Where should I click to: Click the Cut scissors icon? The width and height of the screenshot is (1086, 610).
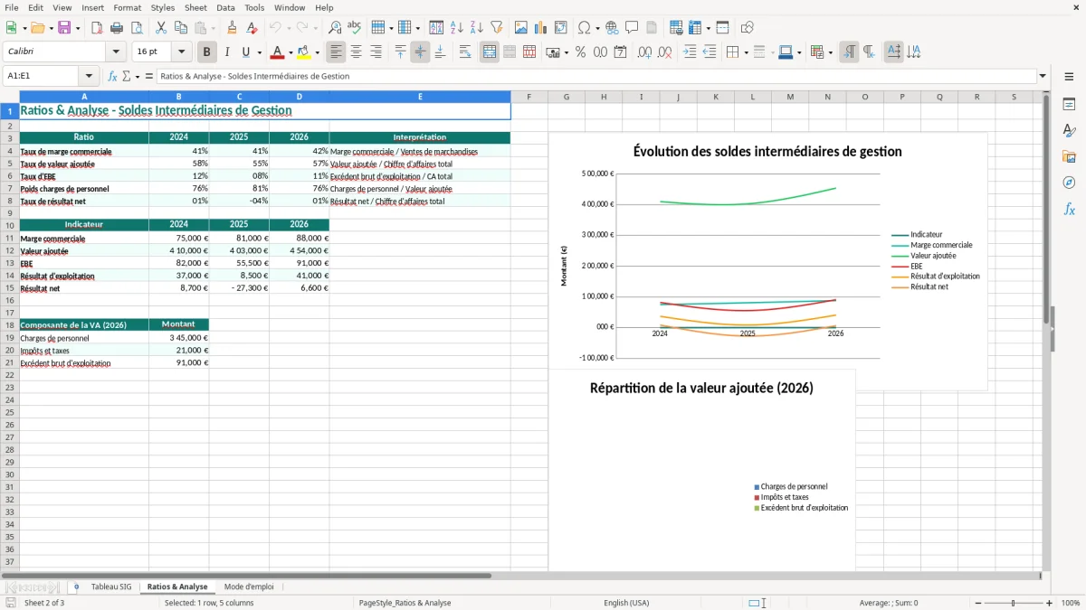[160, 28]
